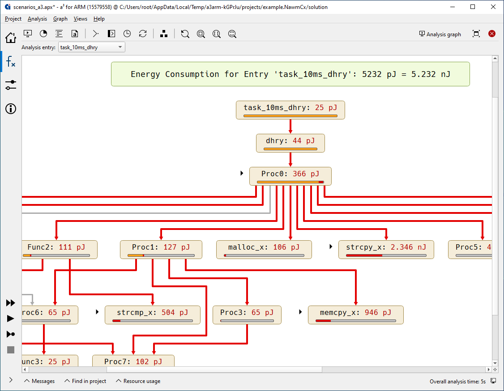Click the horizontal scrollbar left arrow
This screenshot has width=504, height=391.
click(x=25, y=370)
